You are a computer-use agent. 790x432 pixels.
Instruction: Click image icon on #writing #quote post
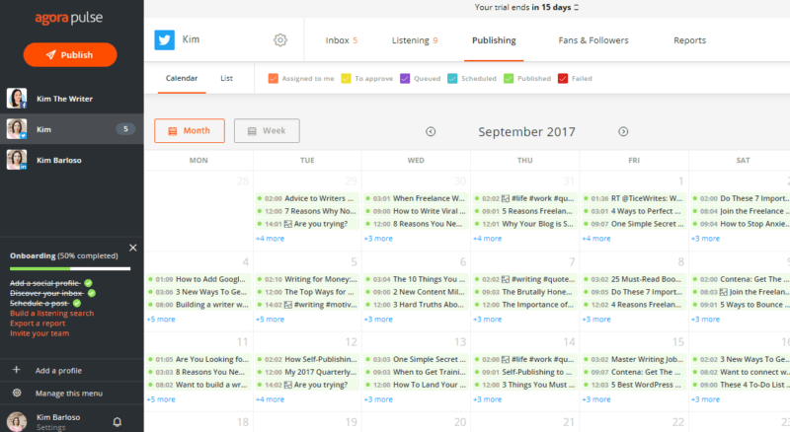(x=506, y=279)
